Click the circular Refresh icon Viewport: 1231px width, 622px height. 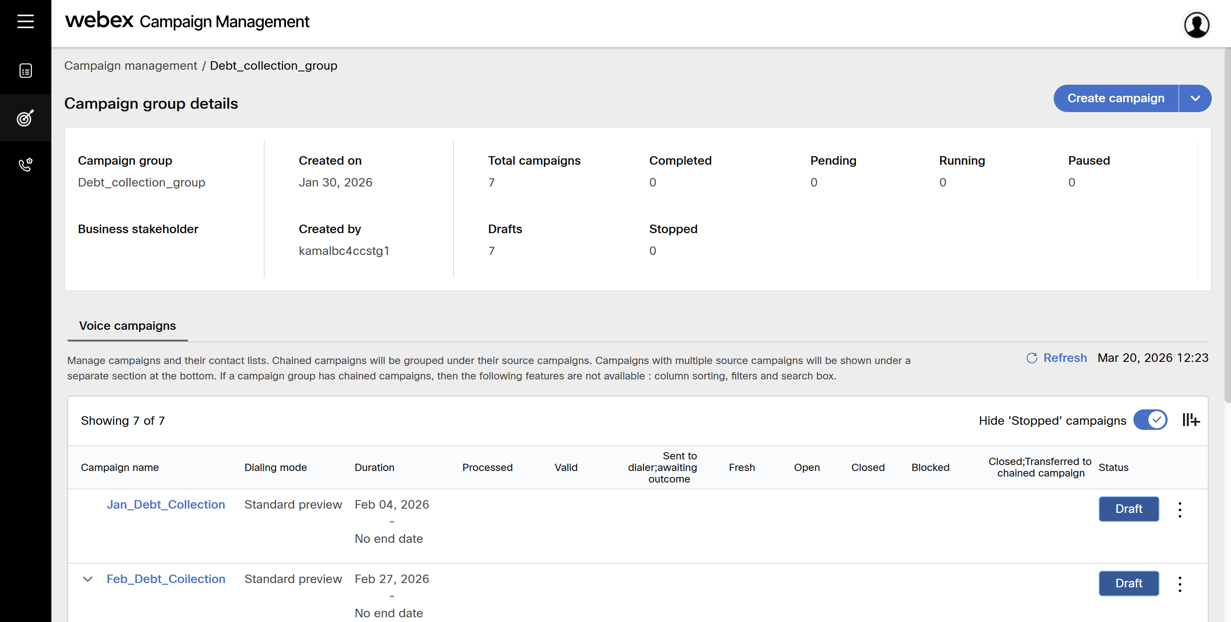tap(1032, 358)
